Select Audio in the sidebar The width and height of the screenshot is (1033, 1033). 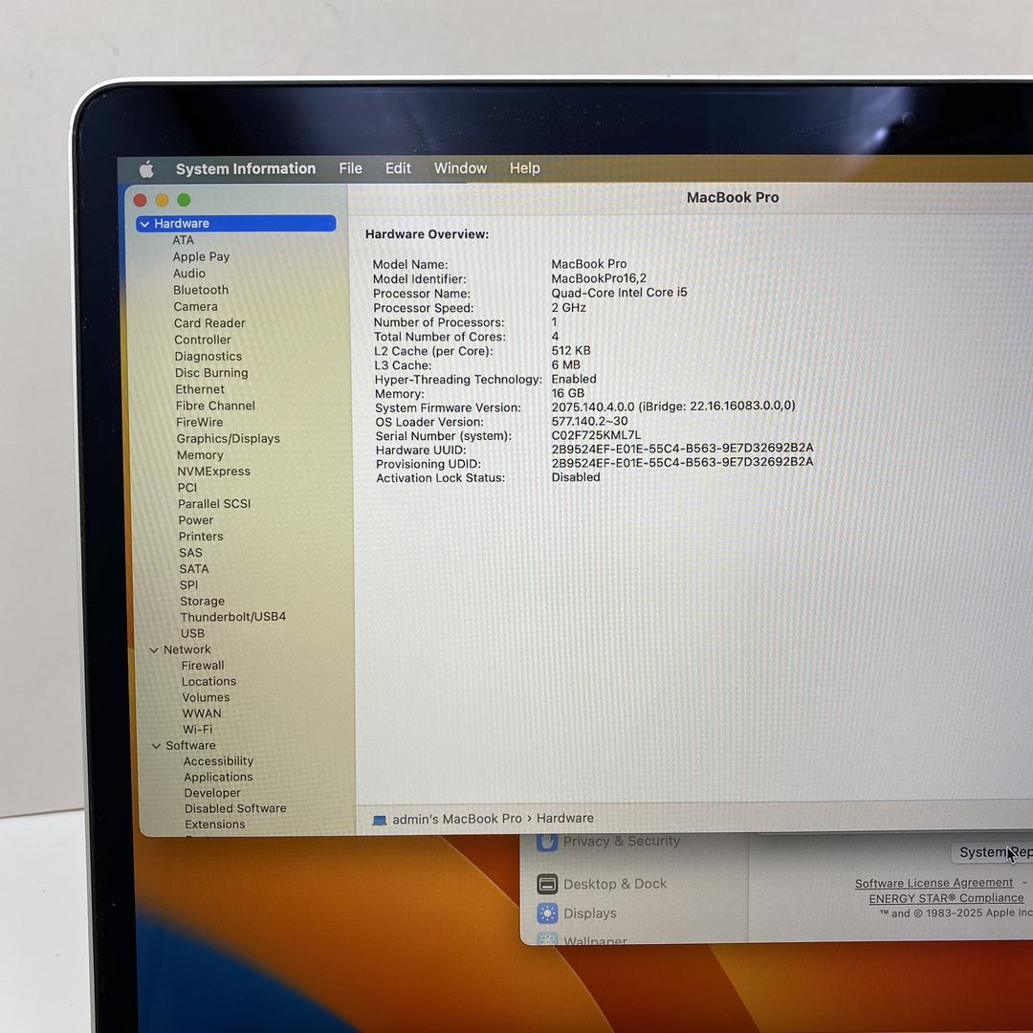[189, 274]
